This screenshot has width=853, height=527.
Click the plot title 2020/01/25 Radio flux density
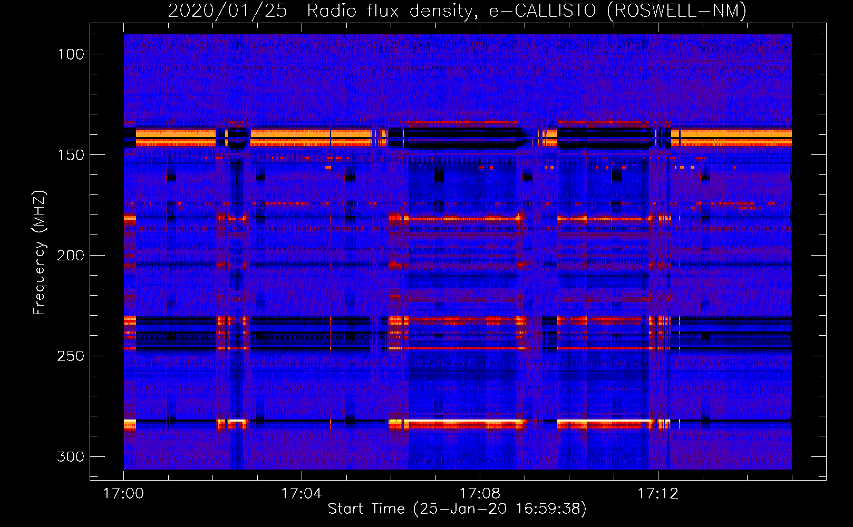pyautogui.click(x=457, y=11)
